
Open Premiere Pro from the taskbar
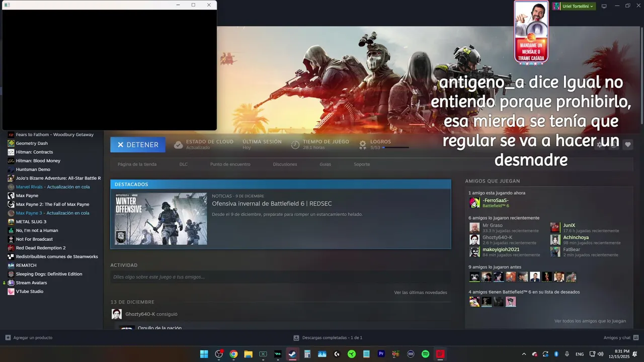[381, 354]
